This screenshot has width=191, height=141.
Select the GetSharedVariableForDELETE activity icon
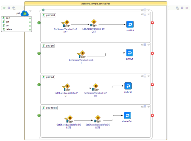[x=69, y=119]
